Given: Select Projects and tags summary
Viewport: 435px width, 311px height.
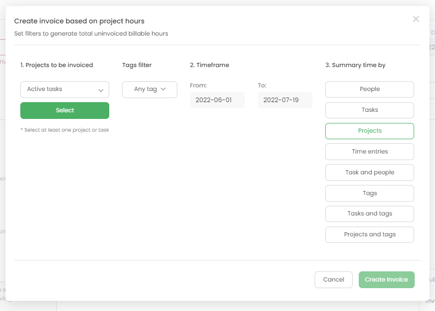Looking at the screenshot, I should [x=369, y=235].
